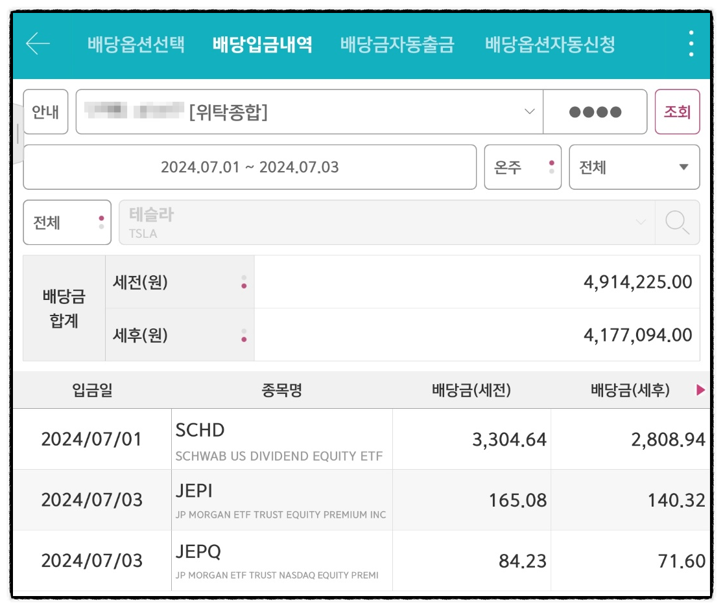Click SCHD after-tax dividend 2,808.94
The width and height of the screenshot is (723, 609).
point(668,439)
